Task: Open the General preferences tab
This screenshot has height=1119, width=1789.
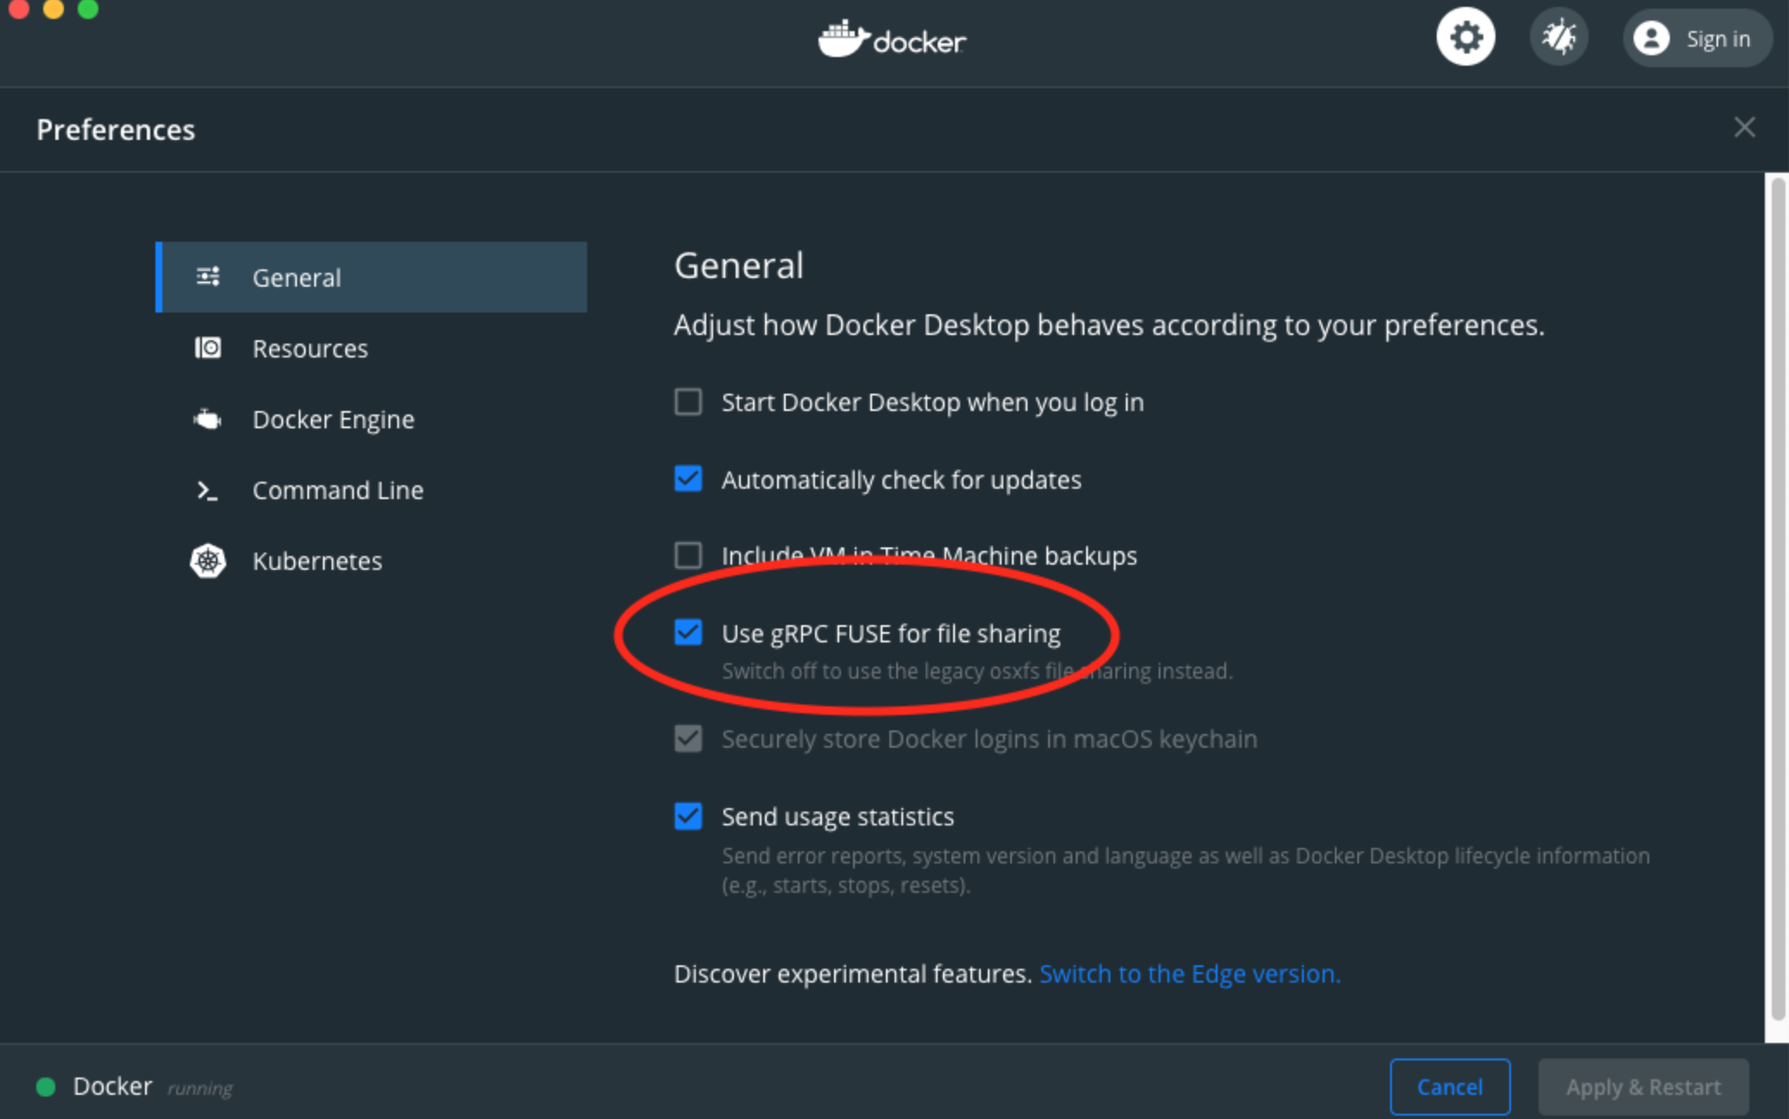Action: pyautogui.click(x=371, y=277)
